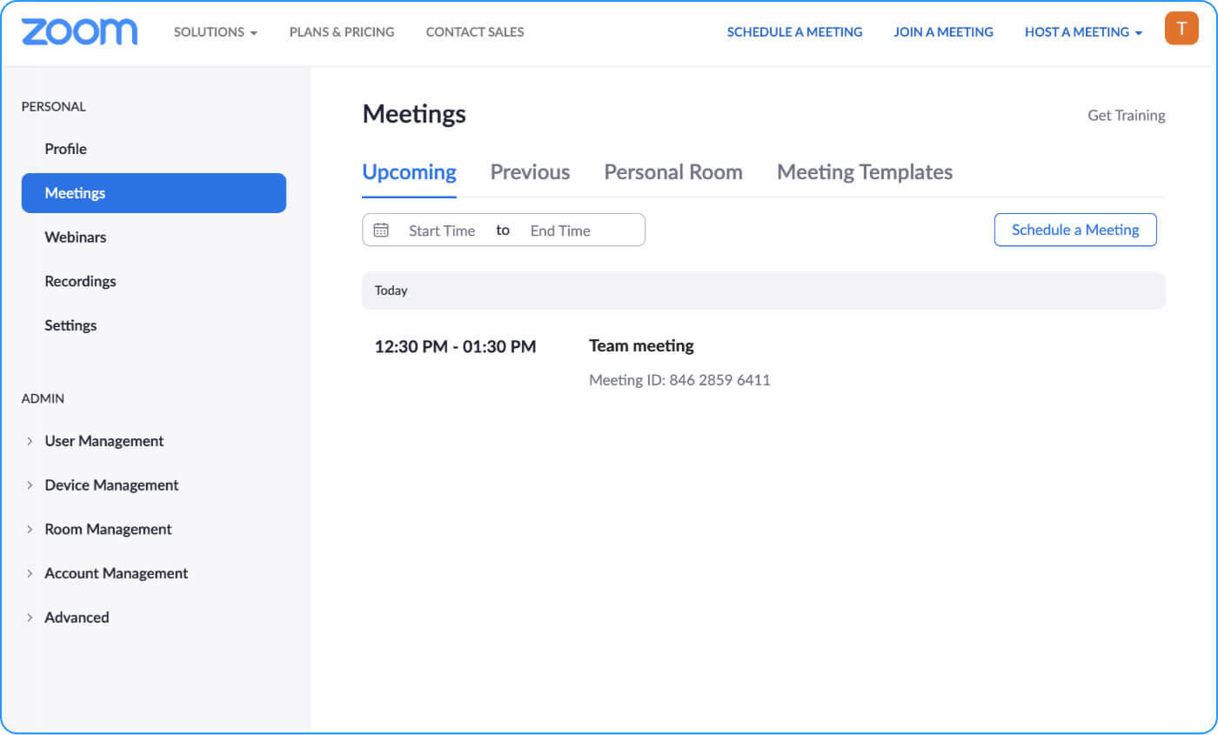Select the Meeting Templates tab
Viewport: 1218px width, 735px height.
click(864, 172)
